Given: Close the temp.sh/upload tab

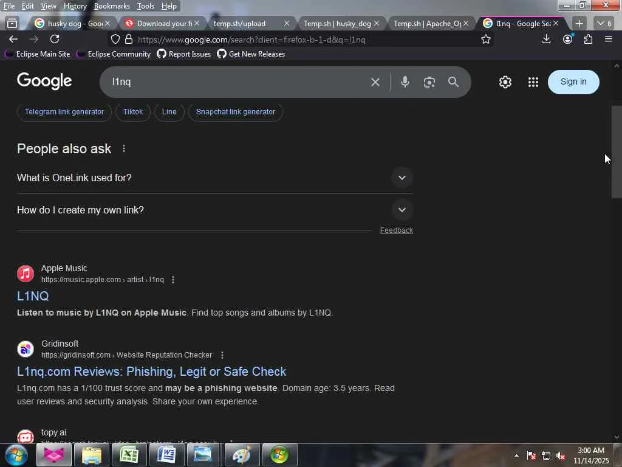Looking at the screenshot, I should (x=287, y=24).
